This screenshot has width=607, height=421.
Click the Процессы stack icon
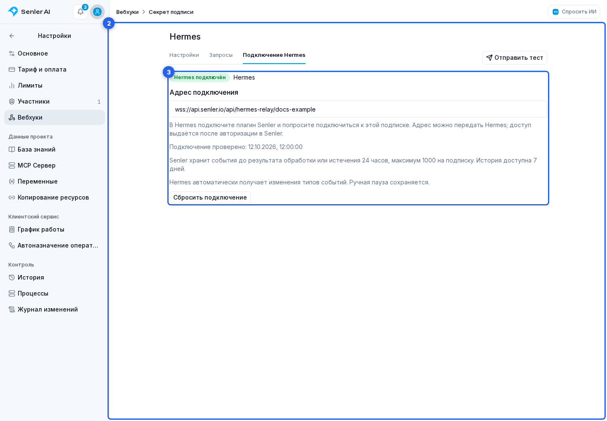point(12,293)
